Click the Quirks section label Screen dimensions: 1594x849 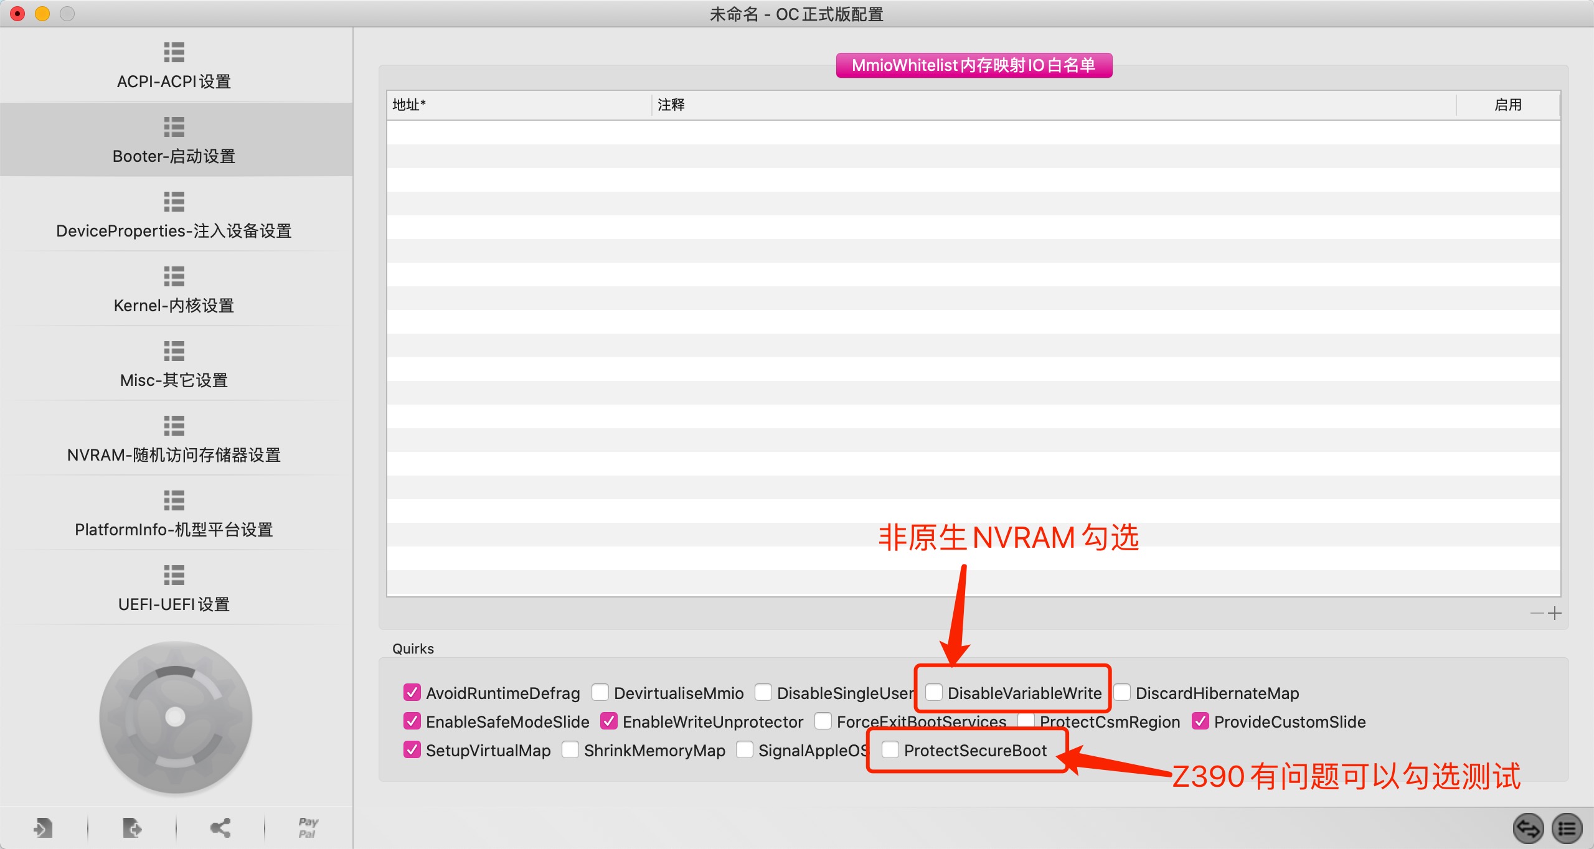coord(413,649)
